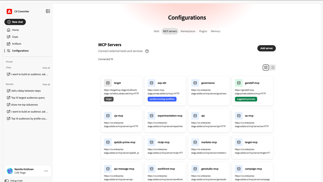Click the marketo-mcp card title
Screen dimensions: 323x182
point(209,142)
